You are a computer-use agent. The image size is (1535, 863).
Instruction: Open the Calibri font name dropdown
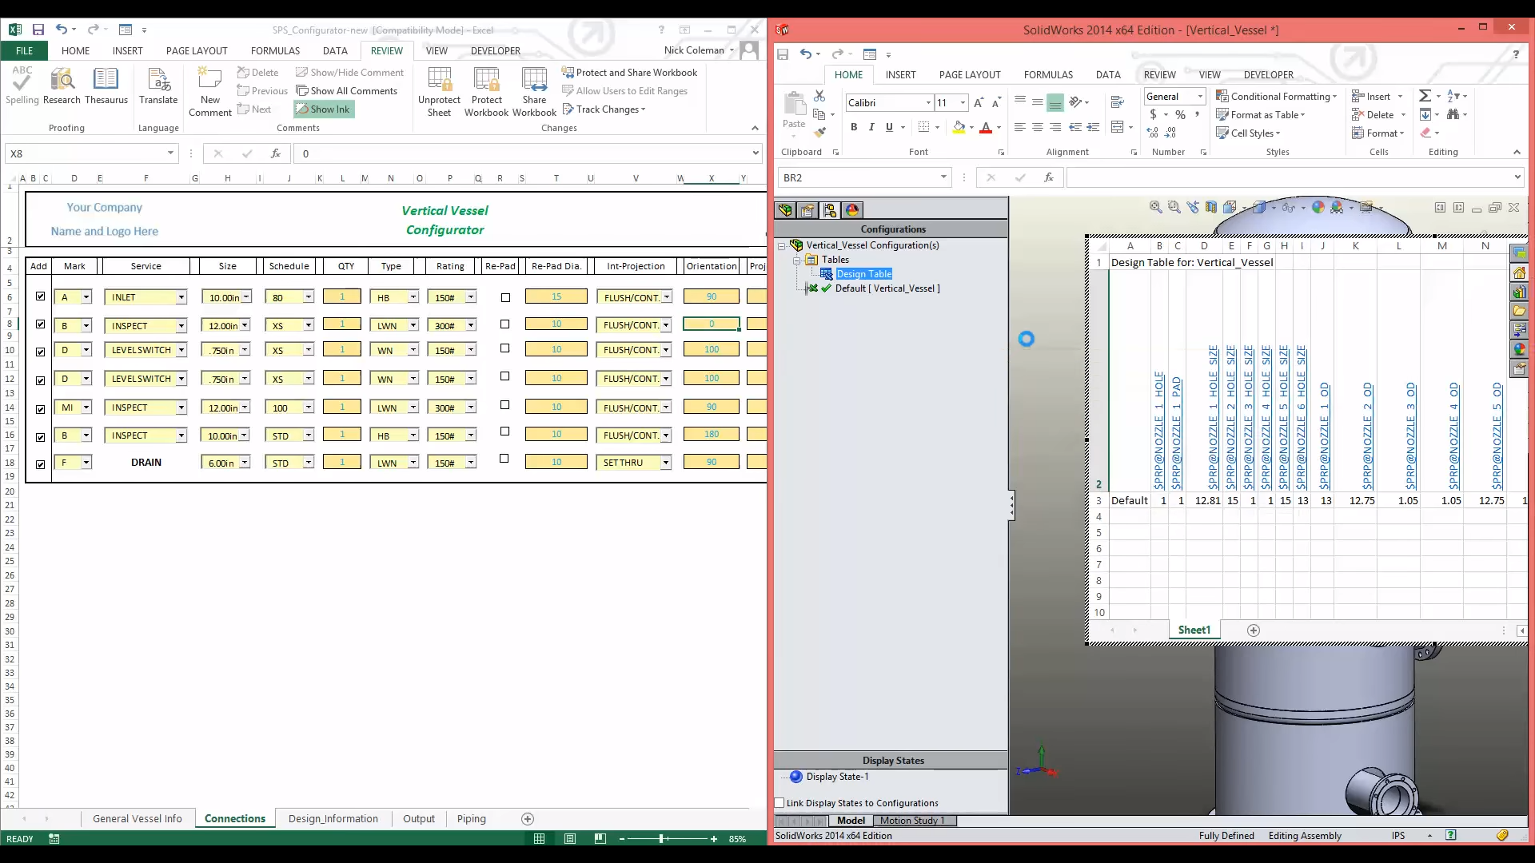click(928, 102)
